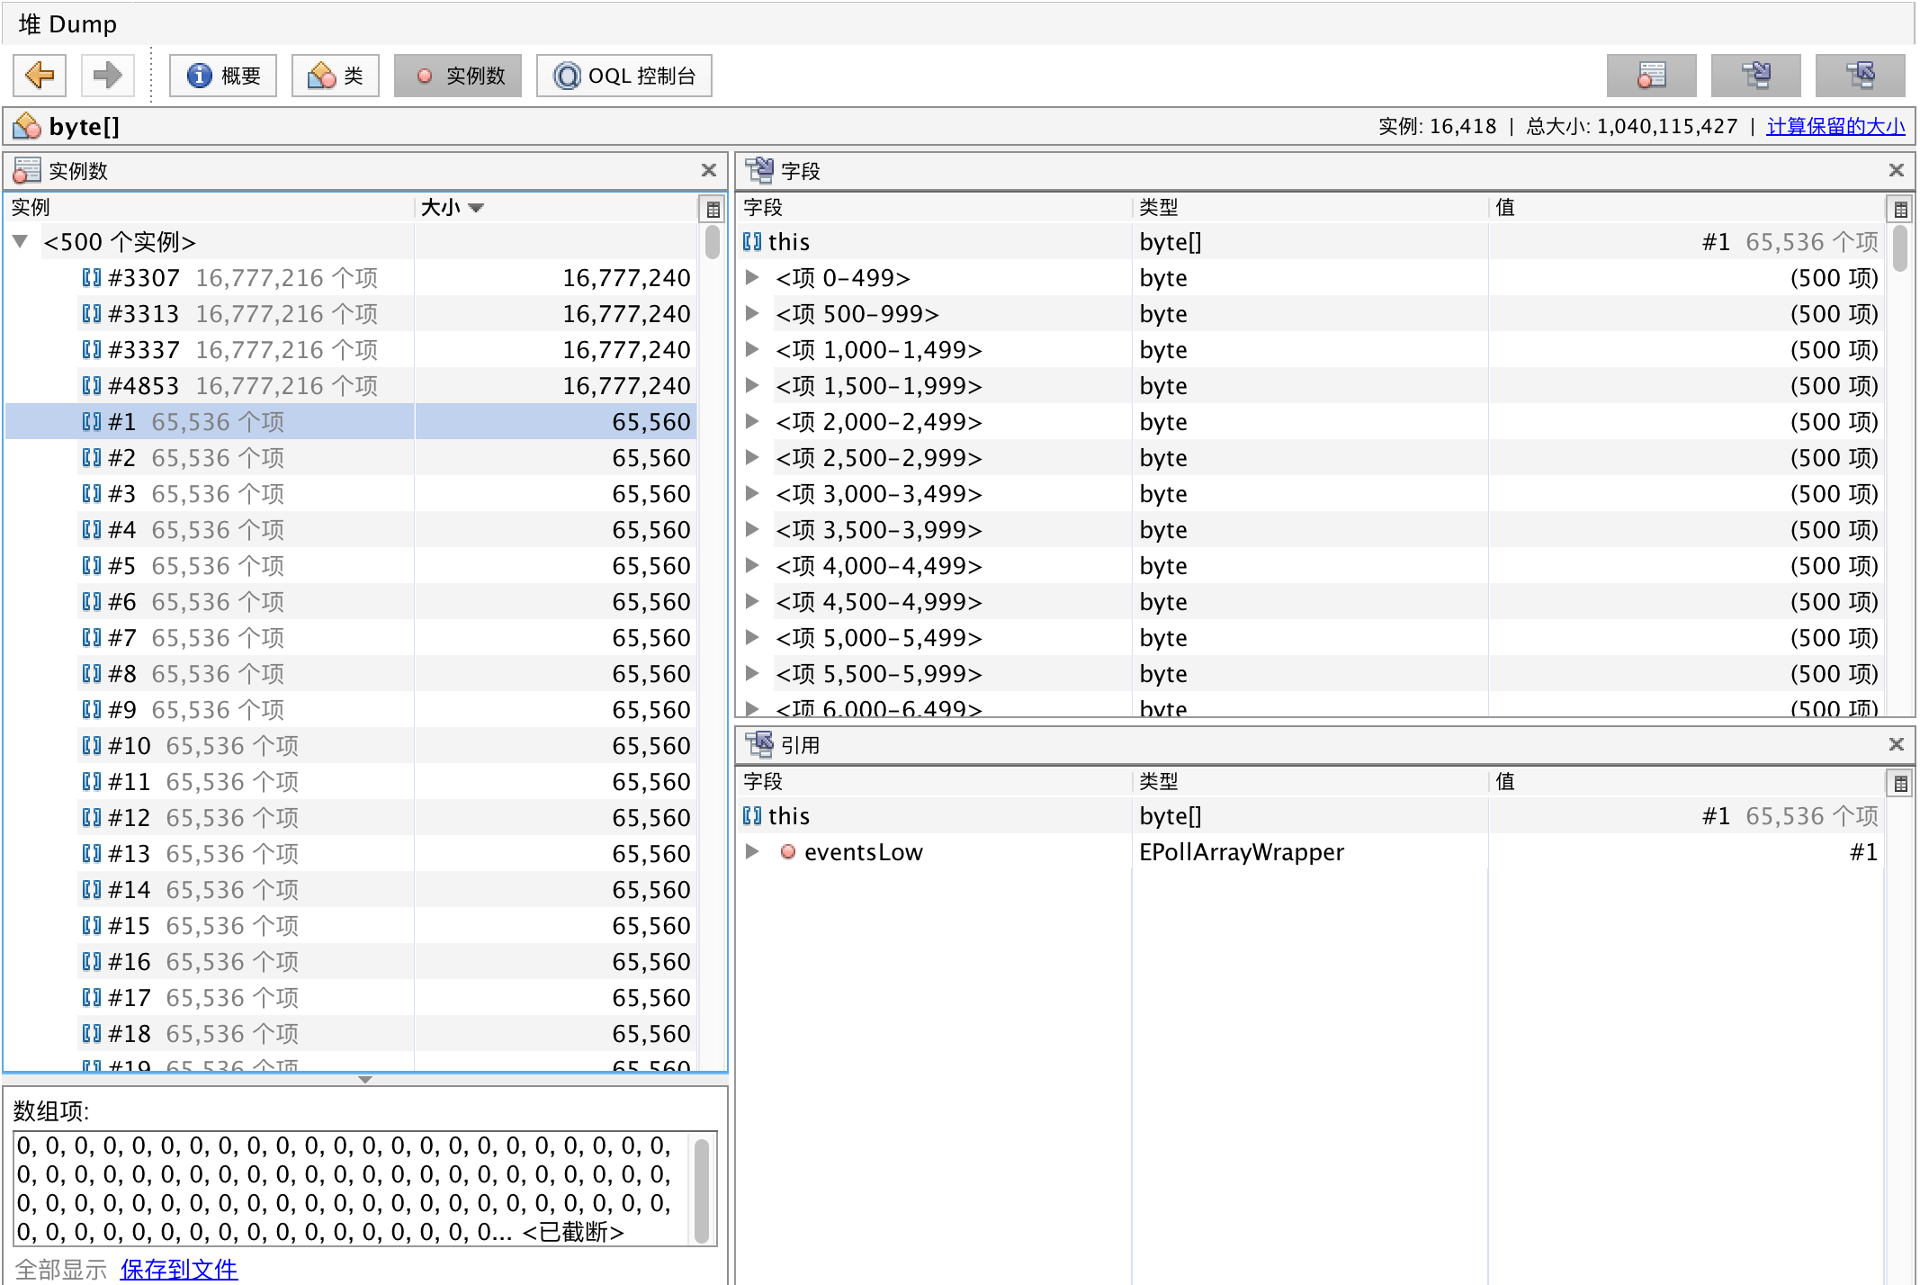1920x1285 pixels.
Task: Click the 保存到文件 link
Action: pos(178,1270)
